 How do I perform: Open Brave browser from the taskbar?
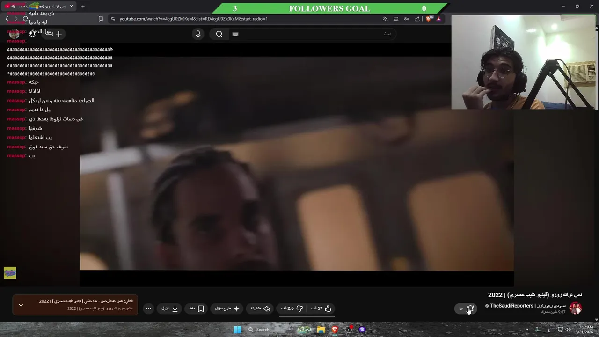point(335,330)
